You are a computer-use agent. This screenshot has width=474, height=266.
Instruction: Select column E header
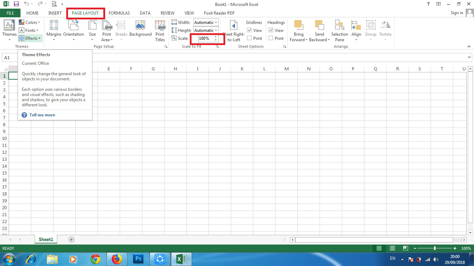(x=109, y=69)
